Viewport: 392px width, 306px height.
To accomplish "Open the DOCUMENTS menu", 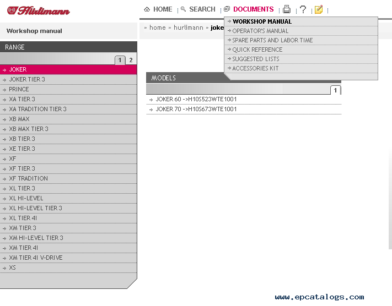I will [253, 9].
